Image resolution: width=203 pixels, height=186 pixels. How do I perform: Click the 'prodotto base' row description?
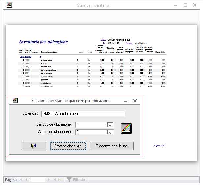47,76
